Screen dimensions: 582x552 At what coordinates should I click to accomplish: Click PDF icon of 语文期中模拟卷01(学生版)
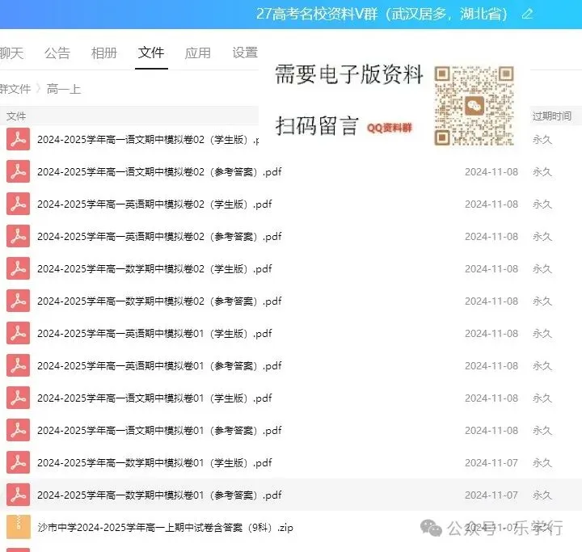18,398
